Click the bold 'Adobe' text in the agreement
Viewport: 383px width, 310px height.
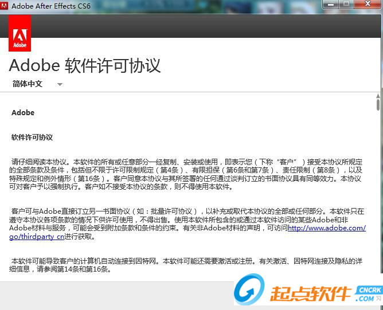tap(23, 112)
